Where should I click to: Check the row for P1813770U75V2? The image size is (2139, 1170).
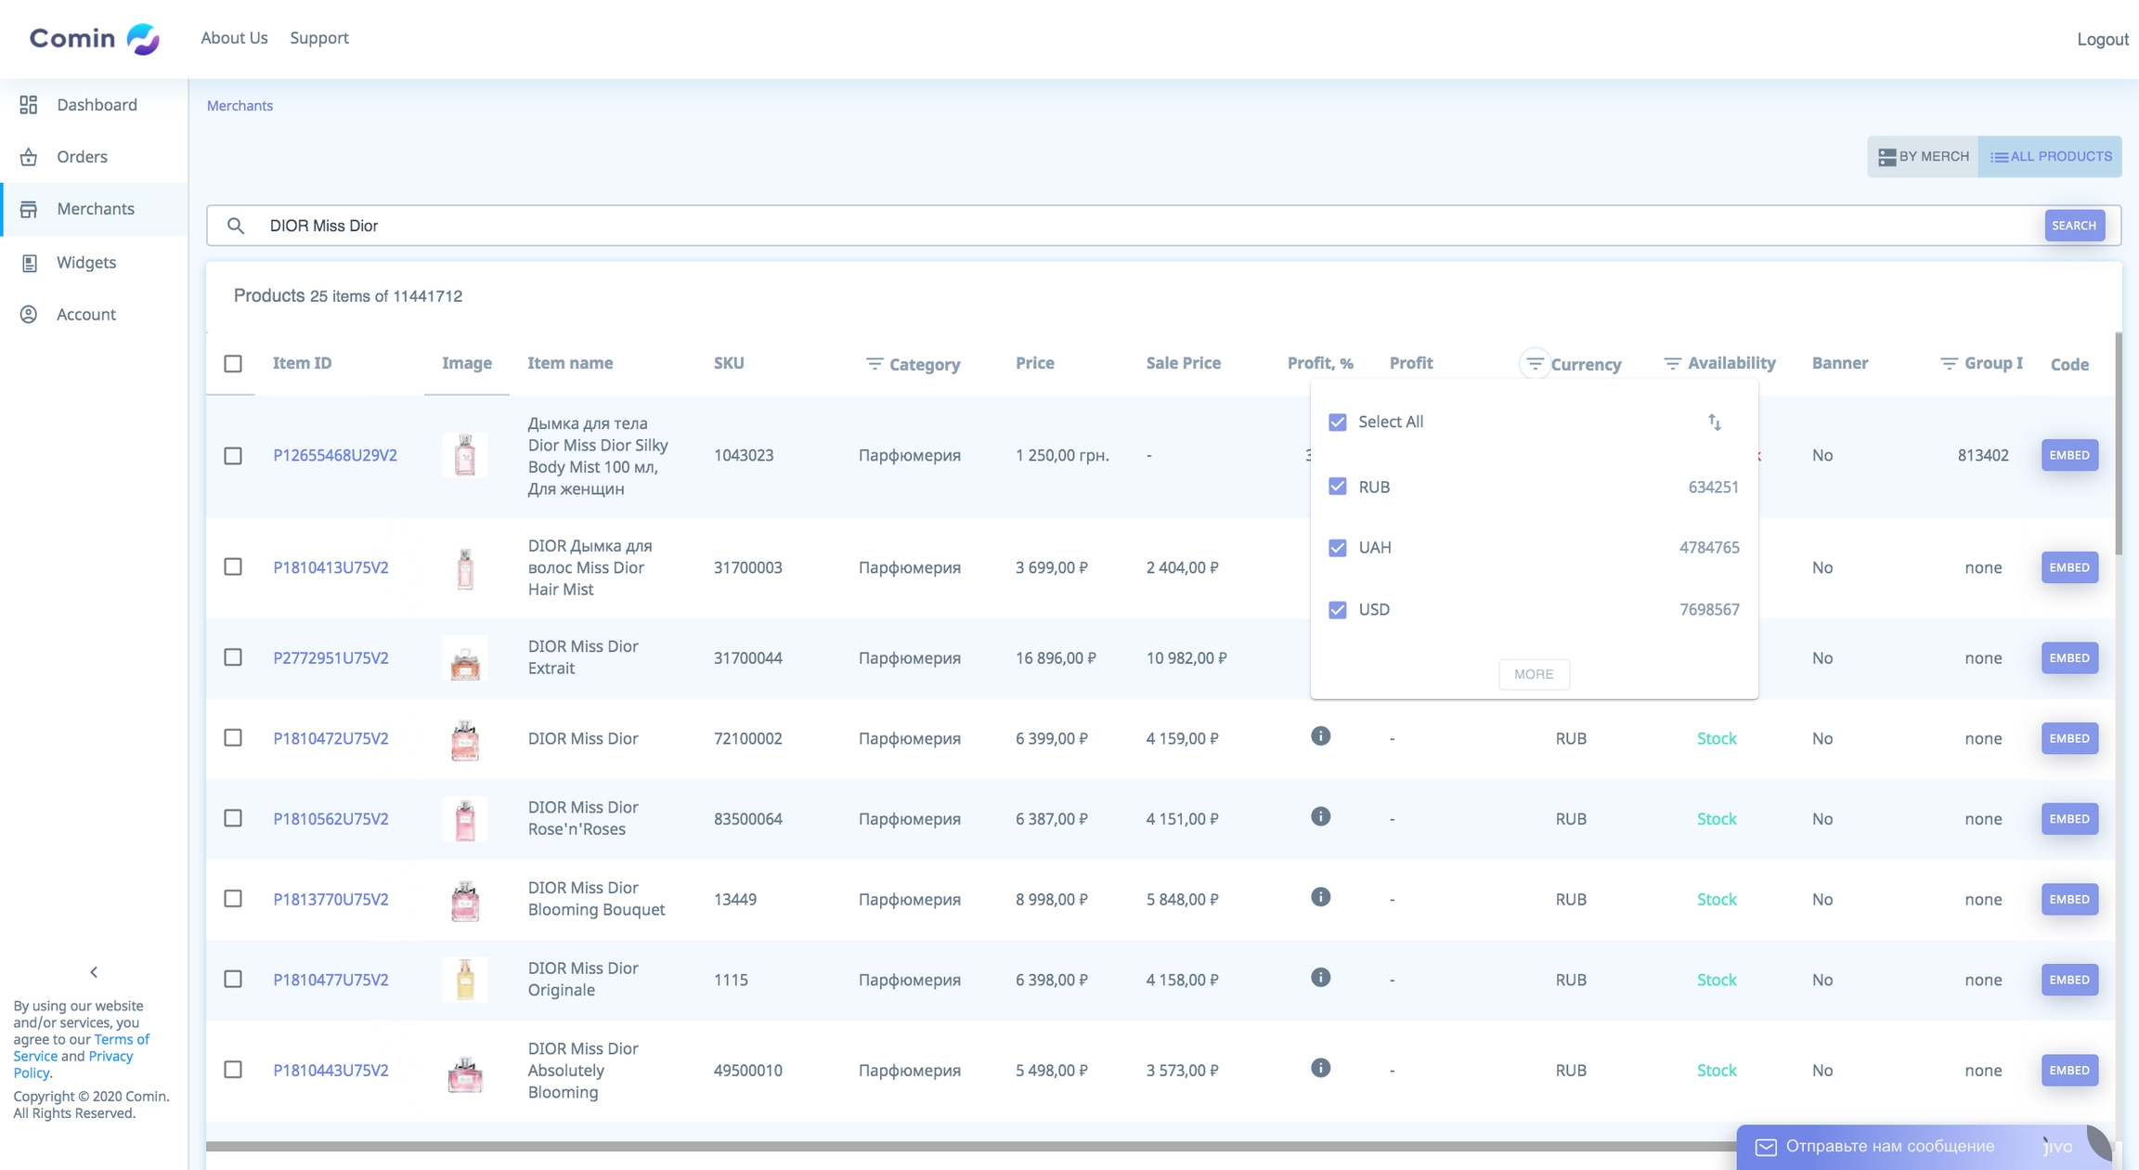(233, 899)
